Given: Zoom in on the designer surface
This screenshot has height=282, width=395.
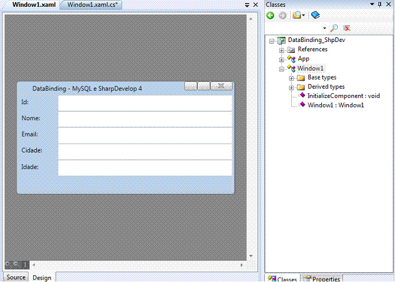Looking at the screenshot, I should pyautogui.click(x=7, y=264).
